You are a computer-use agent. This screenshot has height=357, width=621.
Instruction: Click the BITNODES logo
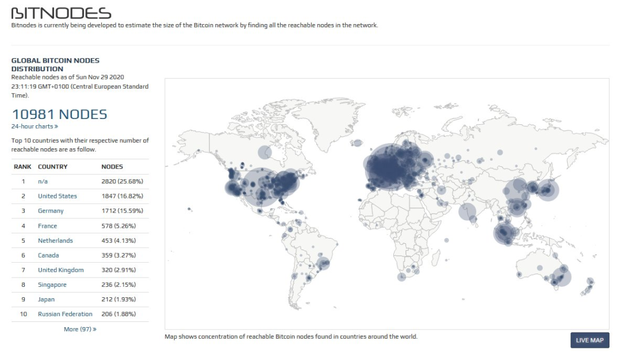(61, 13)
